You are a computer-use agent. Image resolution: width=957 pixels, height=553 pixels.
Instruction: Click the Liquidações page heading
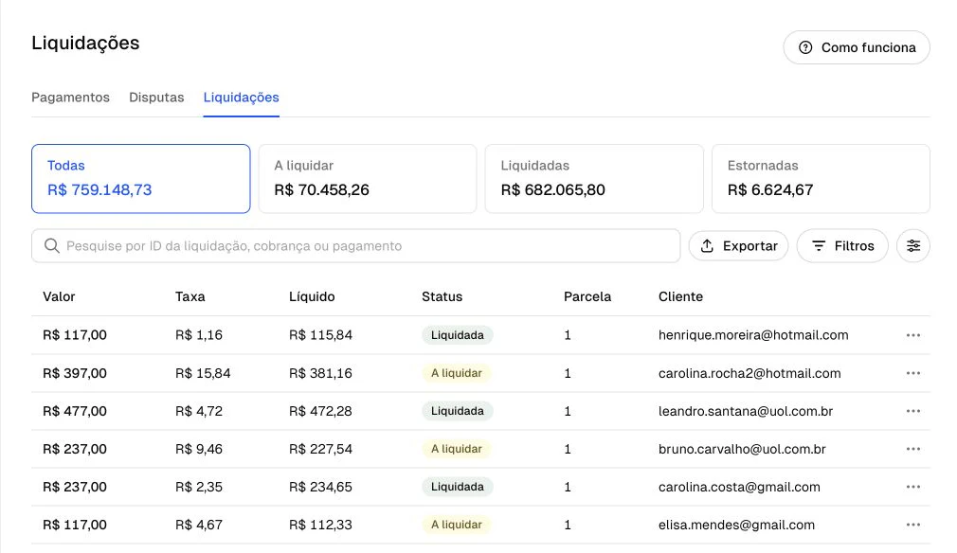[85, 44]
